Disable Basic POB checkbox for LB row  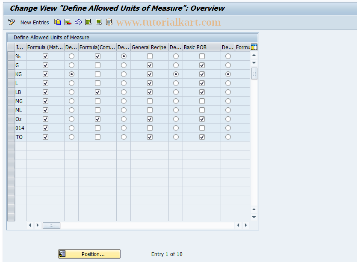click(x=202, y=92)
